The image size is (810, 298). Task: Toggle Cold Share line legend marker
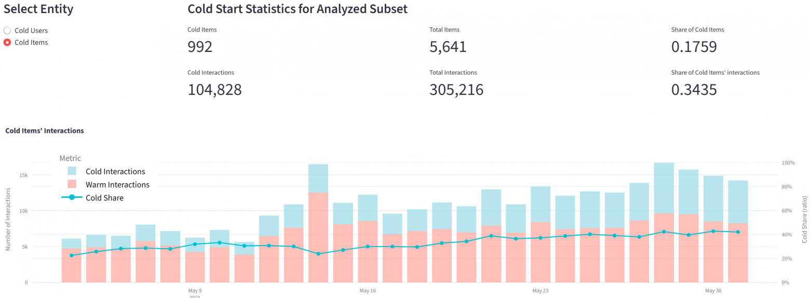tap(72, 197)
